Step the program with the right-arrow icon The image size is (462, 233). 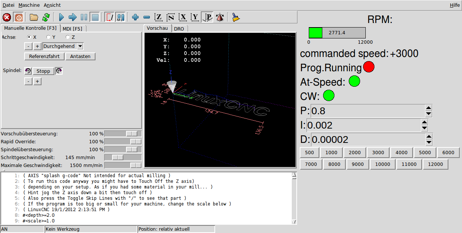(73, 17)
